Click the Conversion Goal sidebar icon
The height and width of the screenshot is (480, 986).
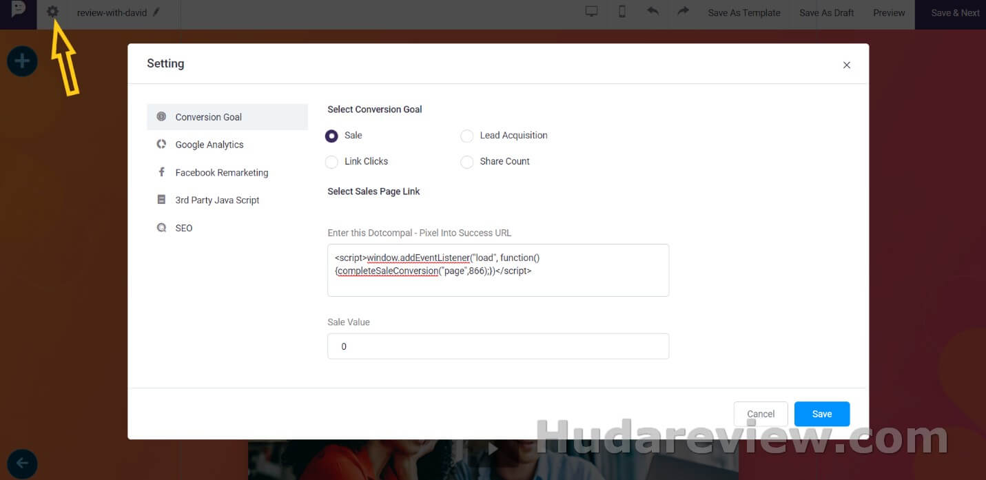(161, 116)
